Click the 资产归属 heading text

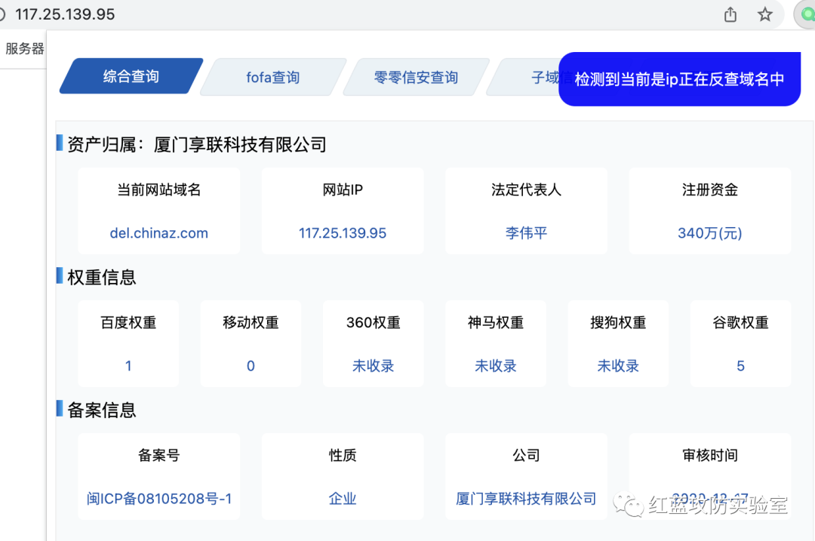tap(197, 144)
